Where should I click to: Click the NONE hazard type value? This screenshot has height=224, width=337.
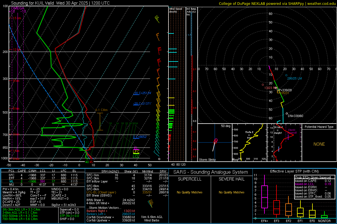coord(319,144)
